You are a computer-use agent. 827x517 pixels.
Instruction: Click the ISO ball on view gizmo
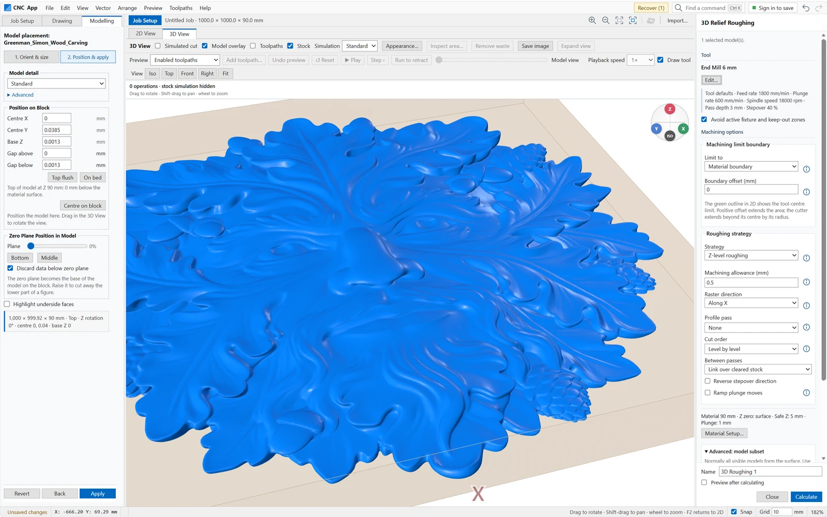(670, 136)
